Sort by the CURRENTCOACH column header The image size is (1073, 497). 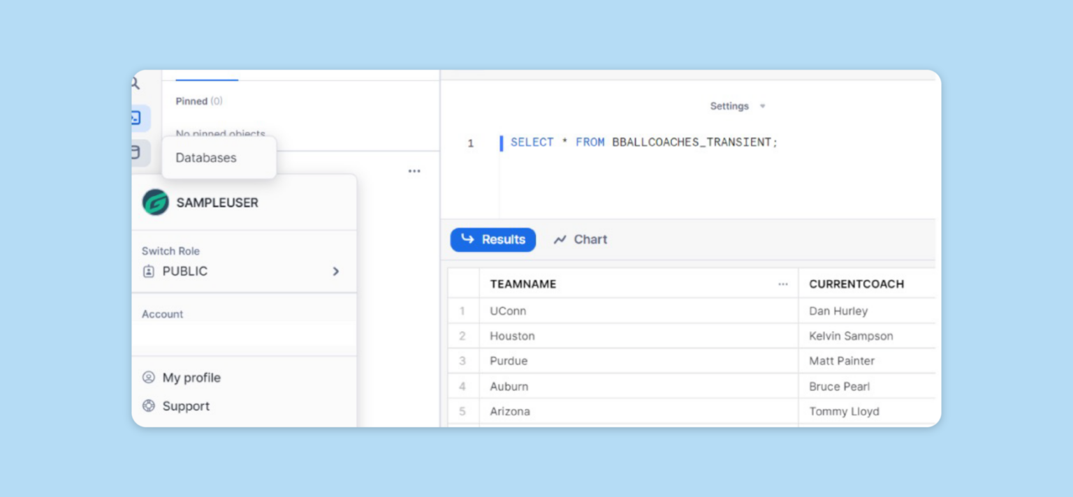click(856, 284)
